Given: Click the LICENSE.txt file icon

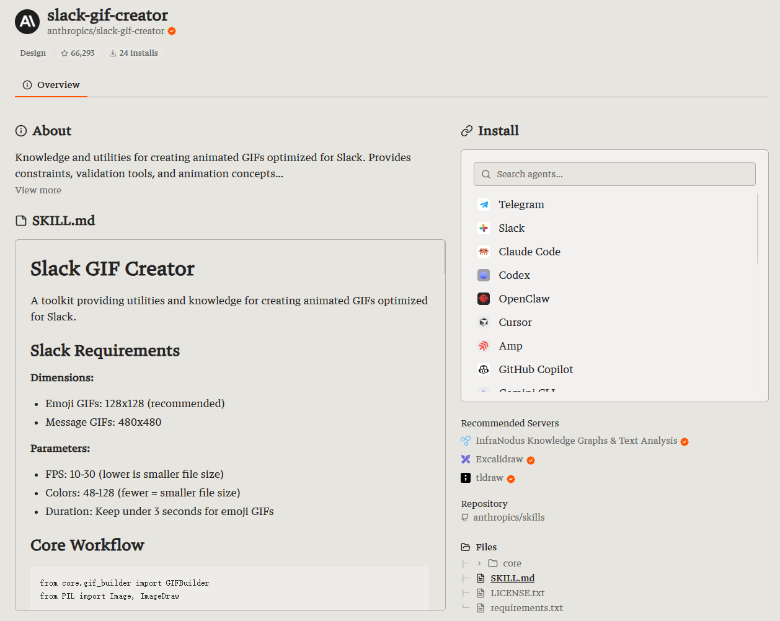Looking at the screenshot, I should tap(481, 593).
